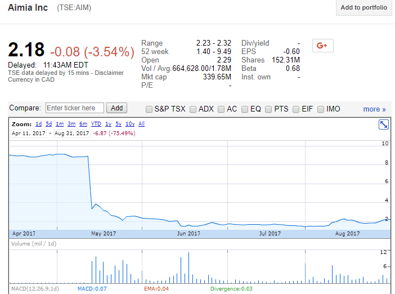
Task: Expand chart to full screen icon
Action: [x=383, y=124]
